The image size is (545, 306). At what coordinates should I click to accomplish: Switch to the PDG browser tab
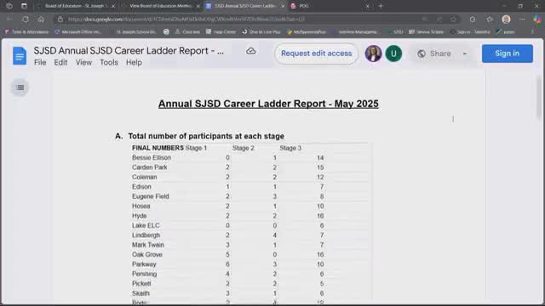[330, 6]
